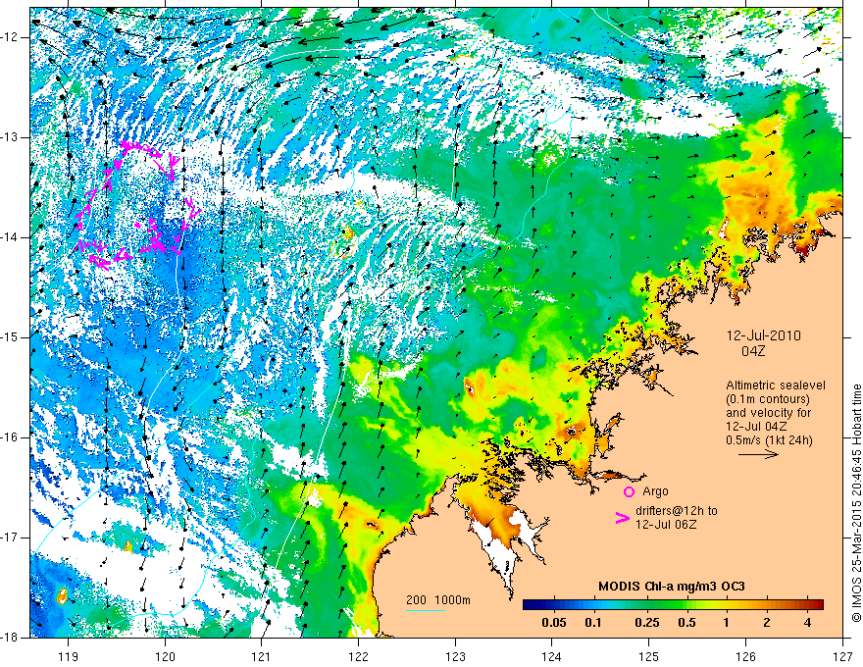Click the 0.5m/s velocity scale arrow
The image size is (863, 667).
(758, 454)
